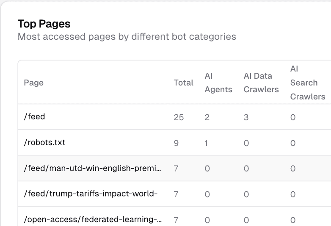Screen dimensions: 331x226
Task: Click the AI Search Crawlers column header
Action: point(308,83)
